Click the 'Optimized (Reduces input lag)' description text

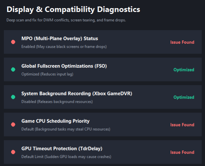click(x=47, y=74)
